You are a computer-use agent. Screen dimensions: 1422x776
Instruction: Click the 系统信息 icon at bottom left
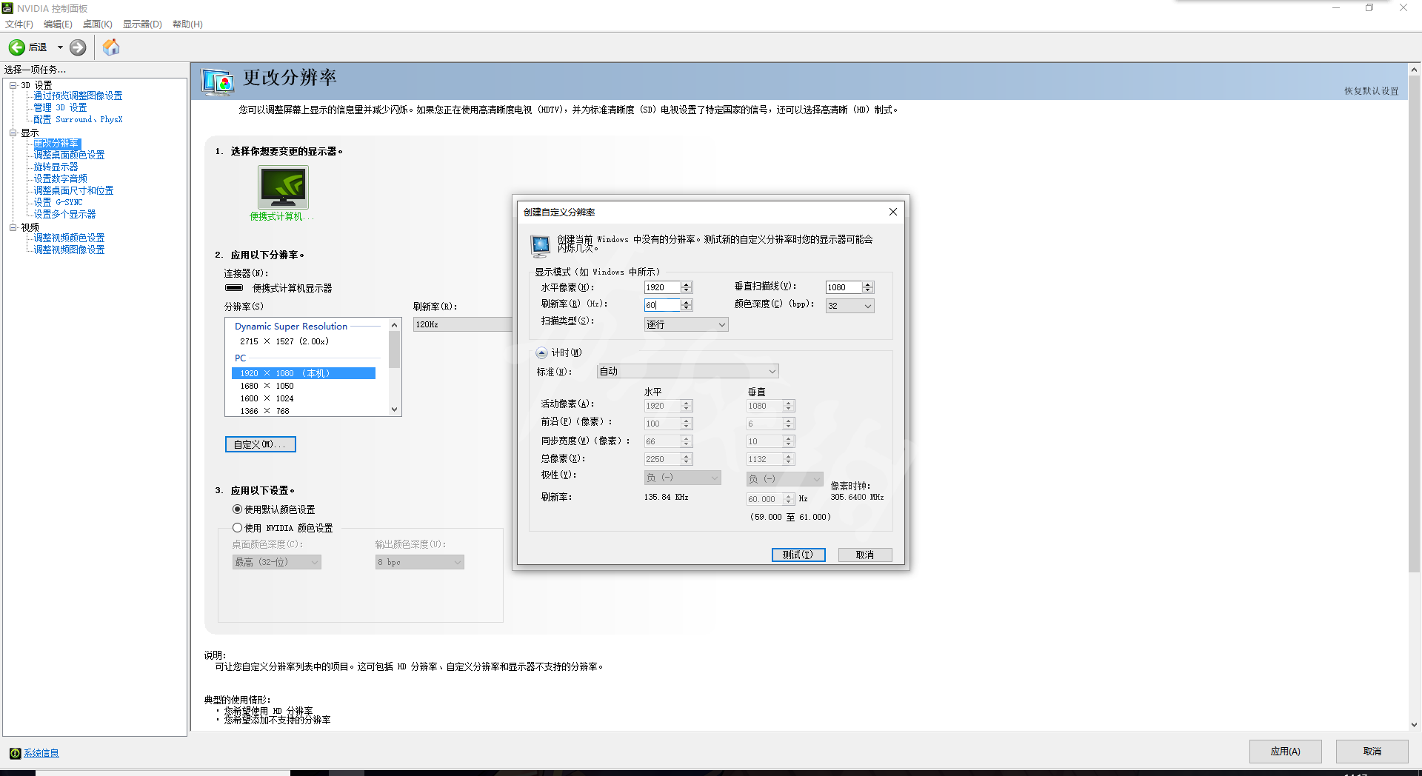(15, 753)
